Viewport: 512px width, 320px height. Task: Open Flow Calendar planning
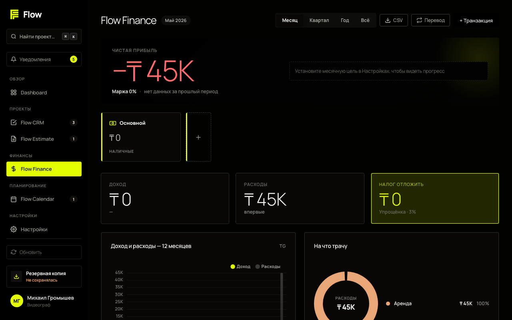pyautogui.click(x=44, y=199)
